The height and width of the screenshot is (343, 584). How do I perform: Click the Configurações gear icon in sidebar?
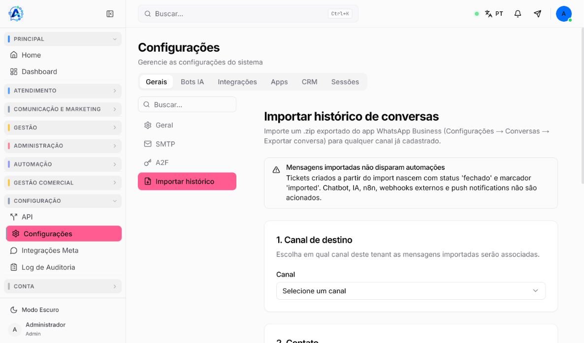pyautogui.click(x=16, y=234)
